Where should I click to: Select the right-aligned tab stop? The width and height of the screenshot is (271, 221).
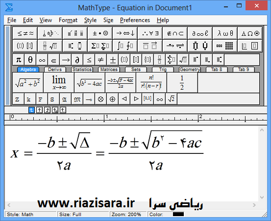(x=47, y=110)
